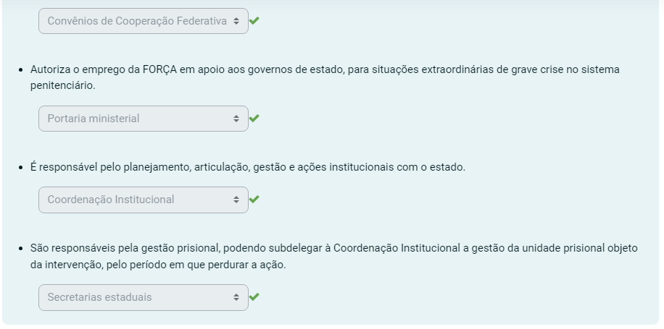Screen dimensions: 664x329
Task: Click the bullet before 'Autoriza o emprego'
Action: 22,70
